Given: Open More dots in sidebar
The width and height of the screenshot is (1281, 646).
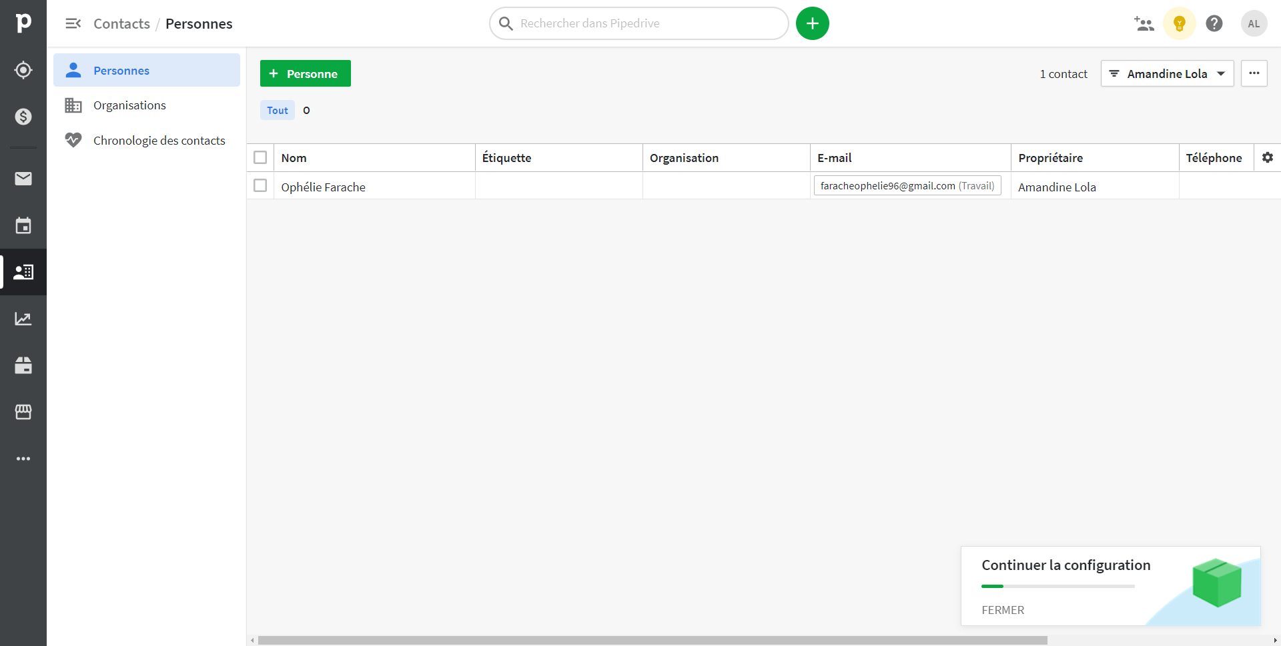Looking at the screenshot, I should 23,459.
